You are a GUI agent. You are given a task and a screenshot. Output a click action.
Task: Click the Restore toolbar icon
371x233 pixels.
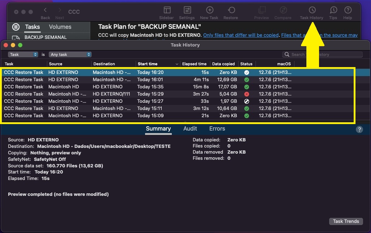pos(231,10)
